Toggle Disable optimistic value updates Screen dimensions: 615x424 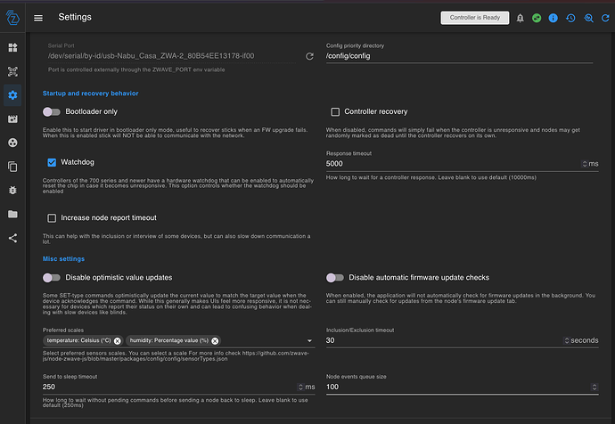pyautogui.click(x=52, y=278)
